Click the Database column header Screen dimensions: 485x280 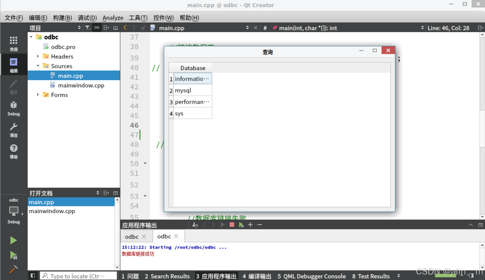[x=192, y=68]
